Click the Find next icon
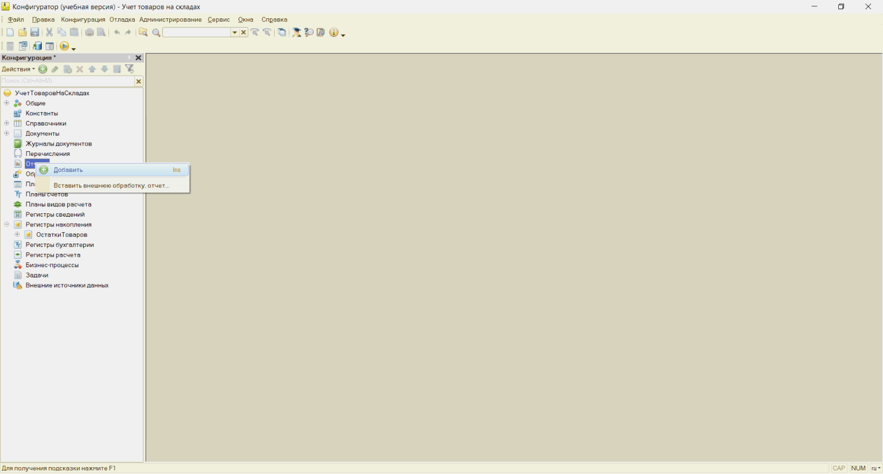Image resolution: width=883 pixels, height=474 pixels. (x=255, y=33)
